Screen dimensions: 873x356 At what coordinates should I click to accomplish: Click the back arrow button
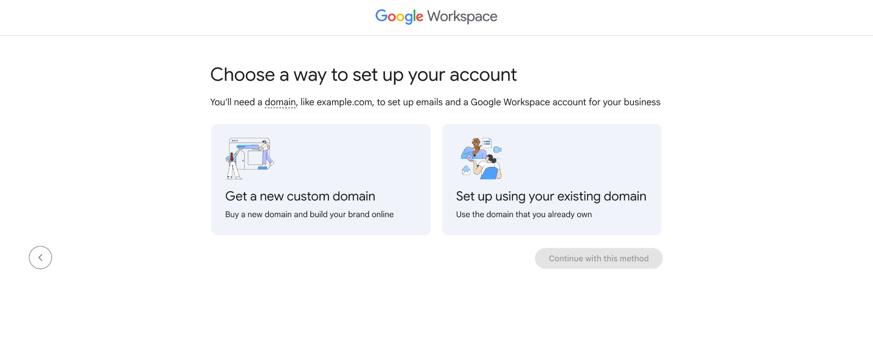(40, 258)
